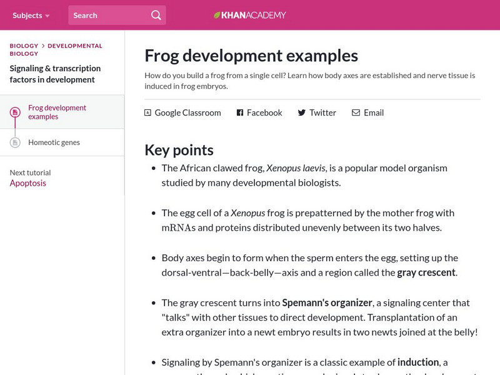Click the Frog development examples page heading
Screen dimensions: 500x375
pos(251,56)
